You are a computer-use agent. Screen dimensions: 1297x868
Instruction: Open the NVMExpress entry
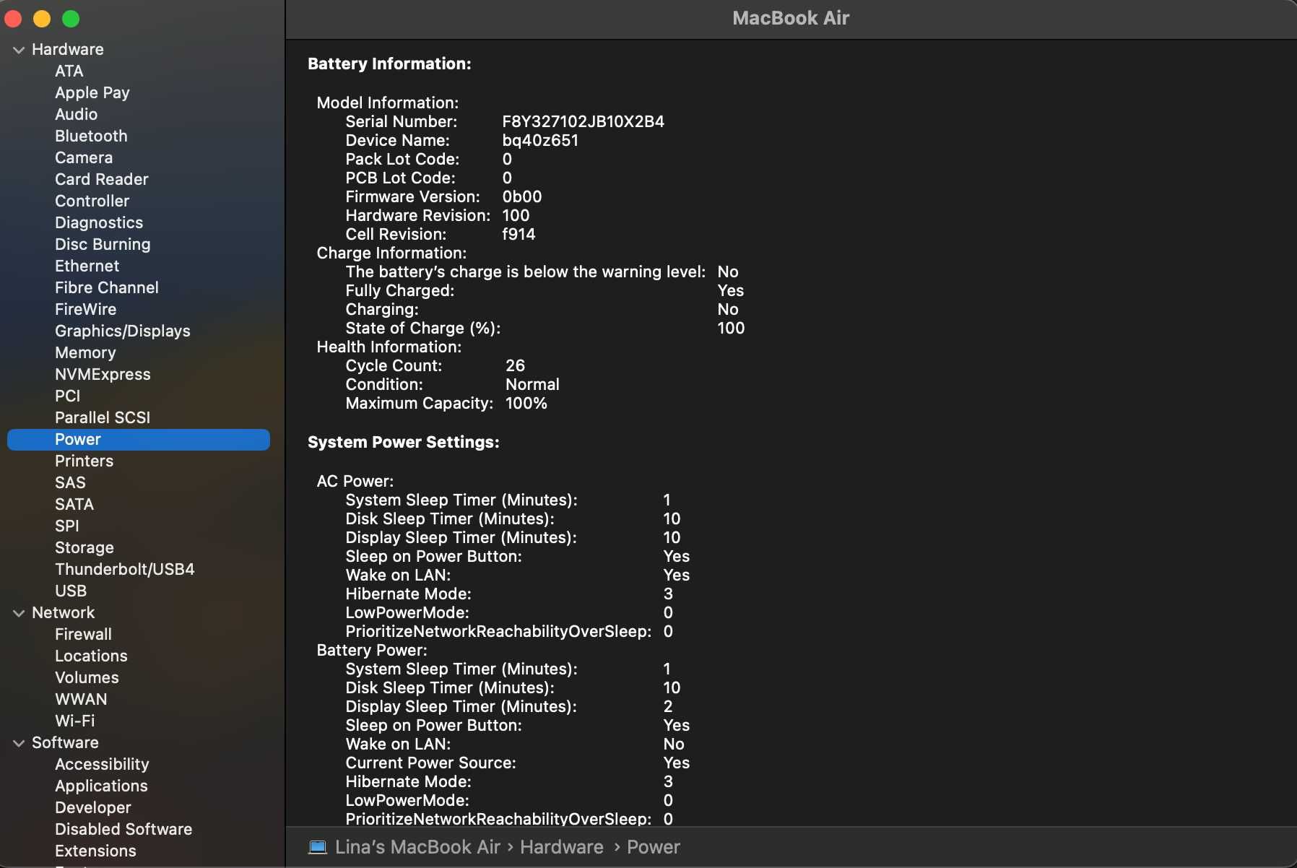coord(103,374)
